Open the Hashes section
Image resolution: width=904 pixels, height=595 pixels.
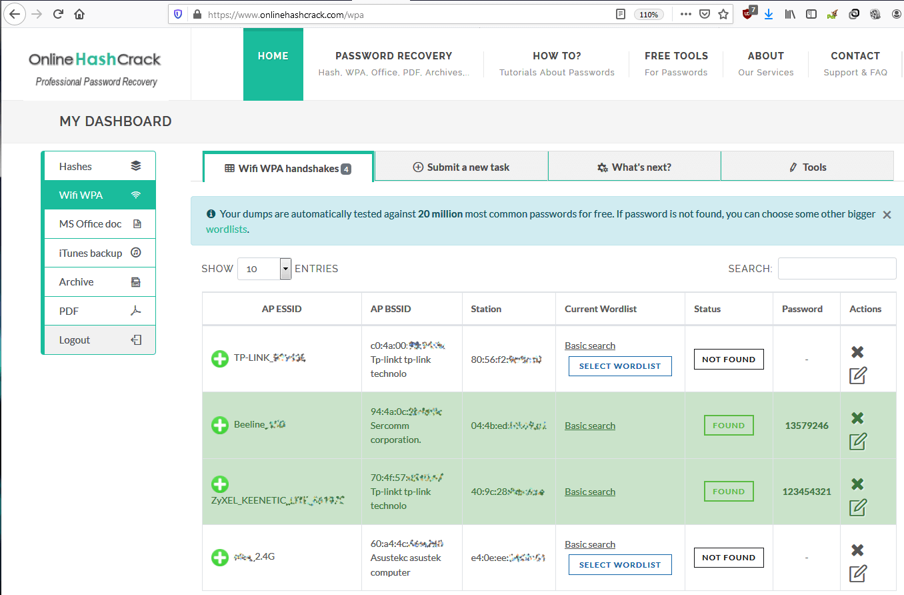99,165
